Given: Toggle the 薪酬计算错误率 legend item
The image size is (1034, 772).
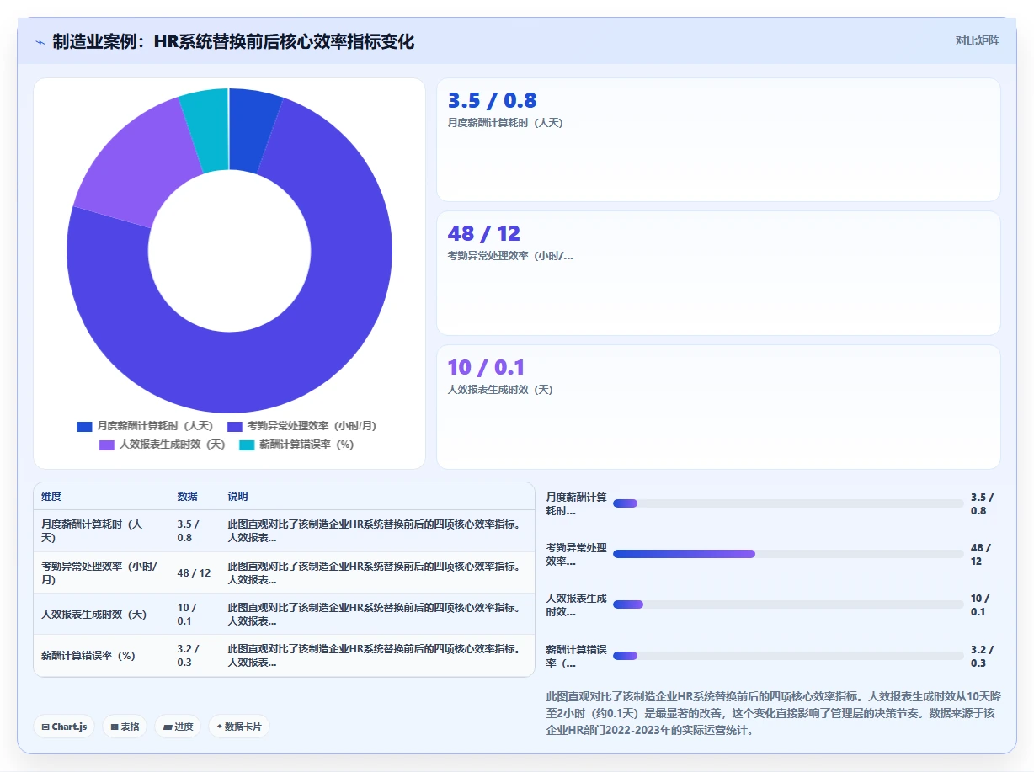Looking at the screenshot, I should tap(296, 445).
